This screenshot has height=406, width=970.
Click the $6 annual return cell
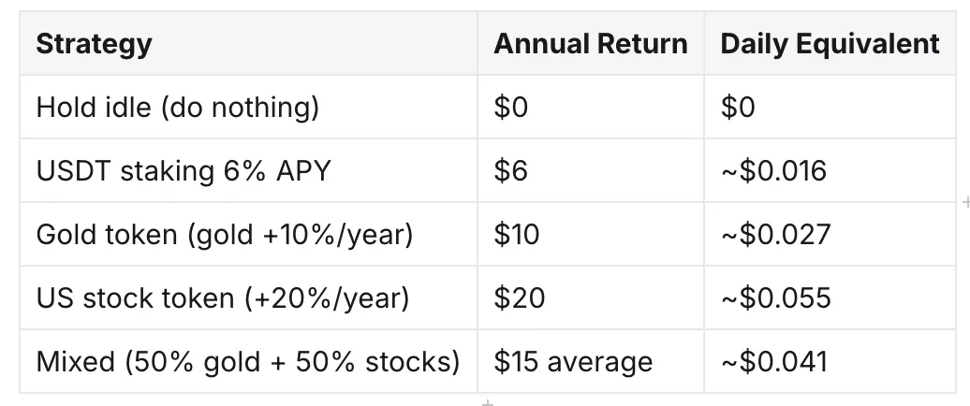[590, 170]
